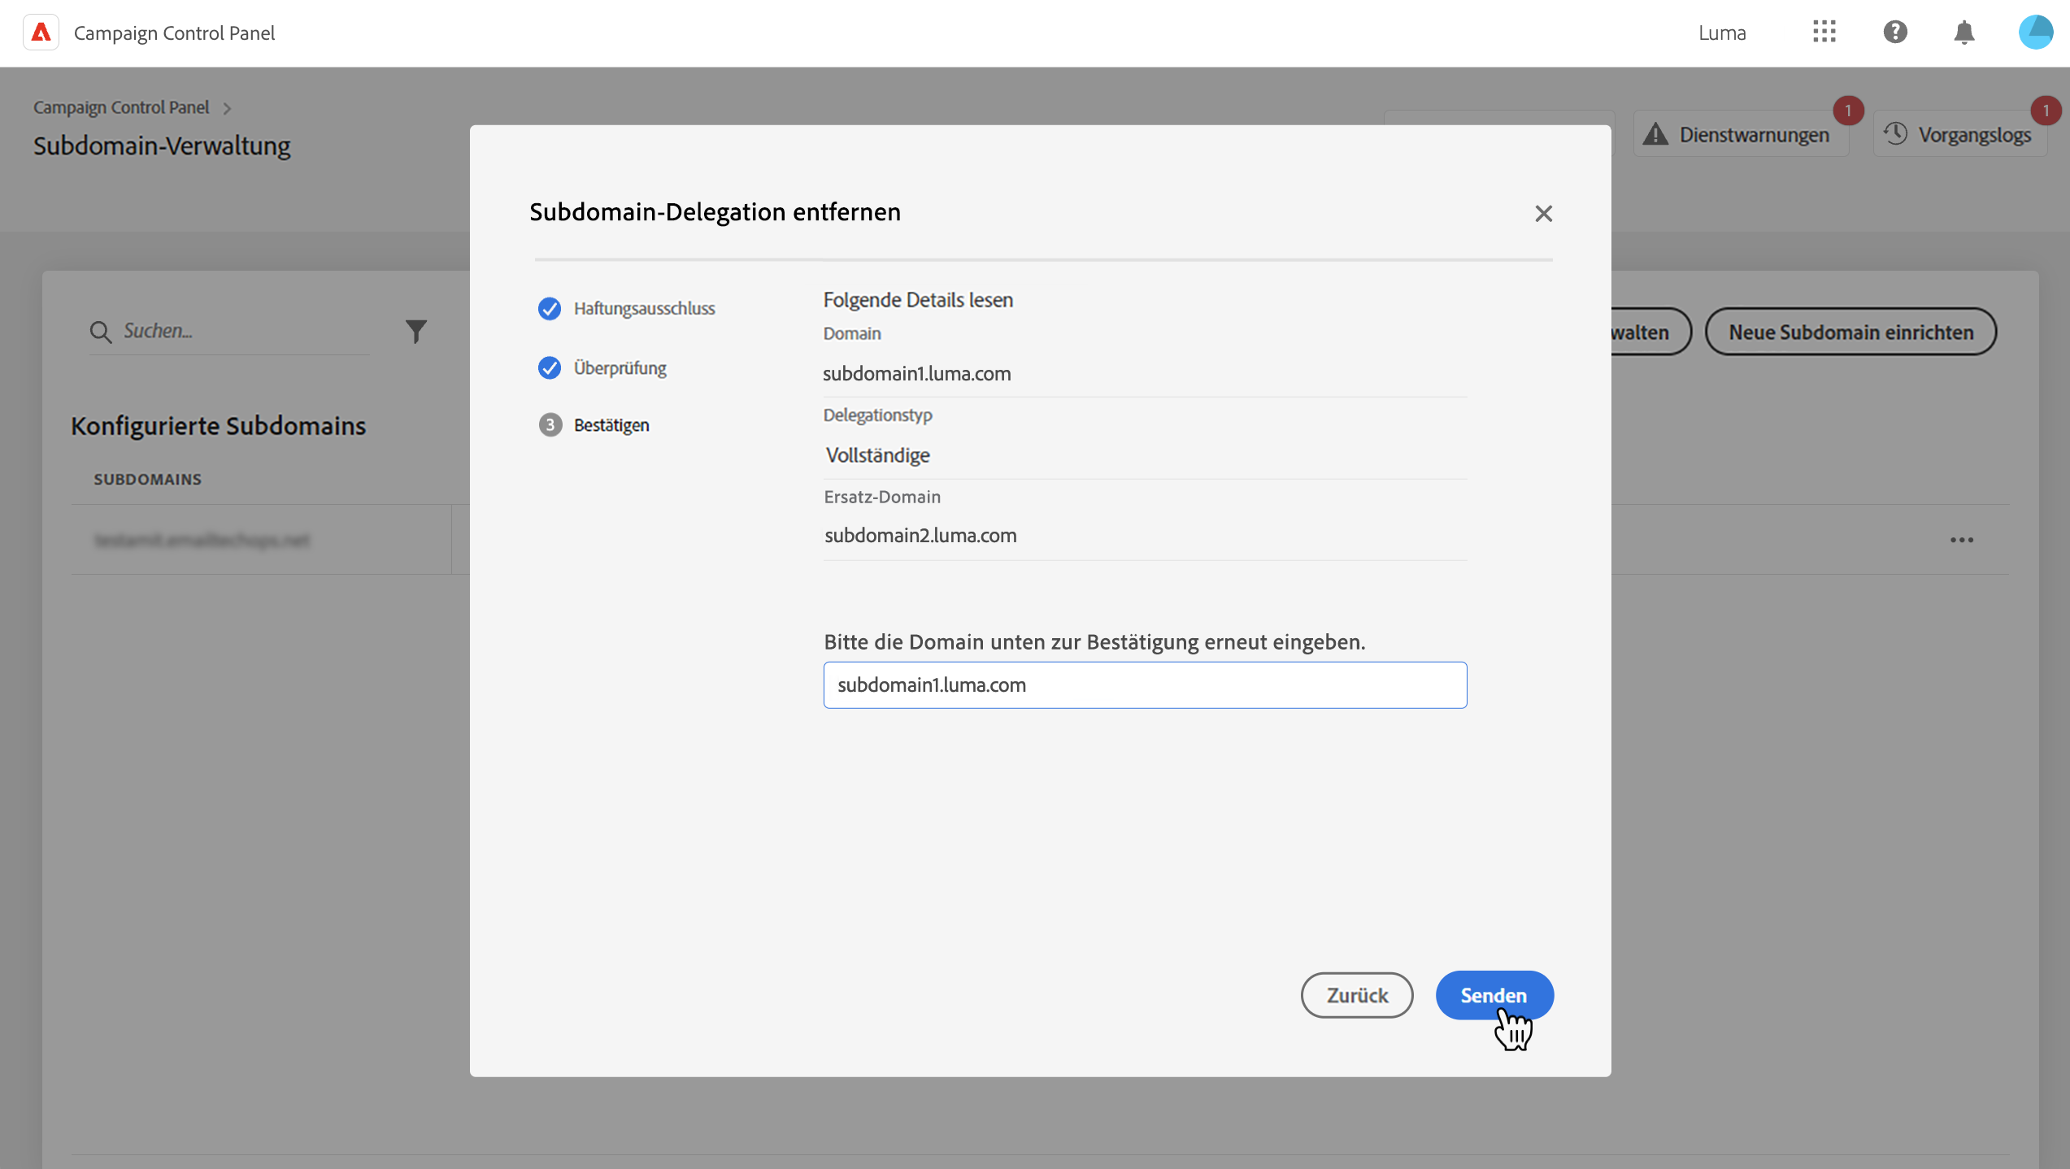This screenshot has height=1169, width=2070.
Task: Open the user profile avatar
Action: click(x=2035, y=33)
